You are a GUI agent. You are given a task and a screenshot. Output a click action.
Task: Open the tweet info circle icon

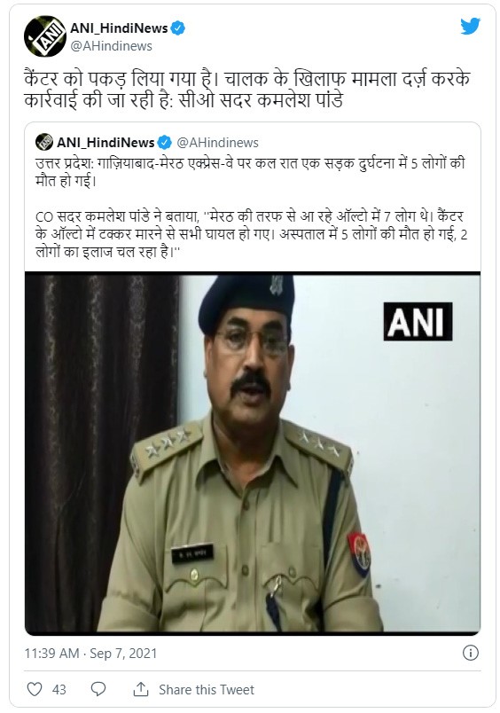click(471, 653)
